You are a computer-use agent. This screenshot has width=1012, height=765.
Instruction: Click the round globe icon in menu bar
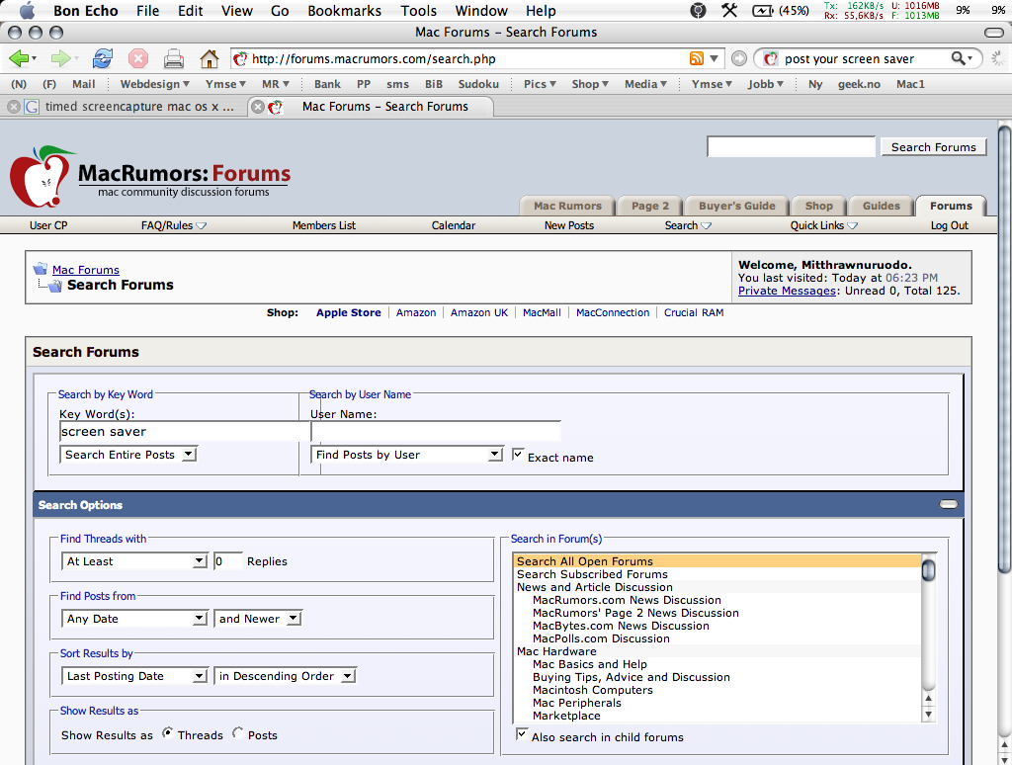pos(698,10)
